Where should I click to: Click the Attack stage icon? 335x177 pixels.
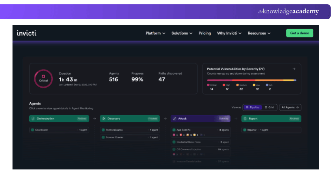pyautogui.click(x=175, y=118)
